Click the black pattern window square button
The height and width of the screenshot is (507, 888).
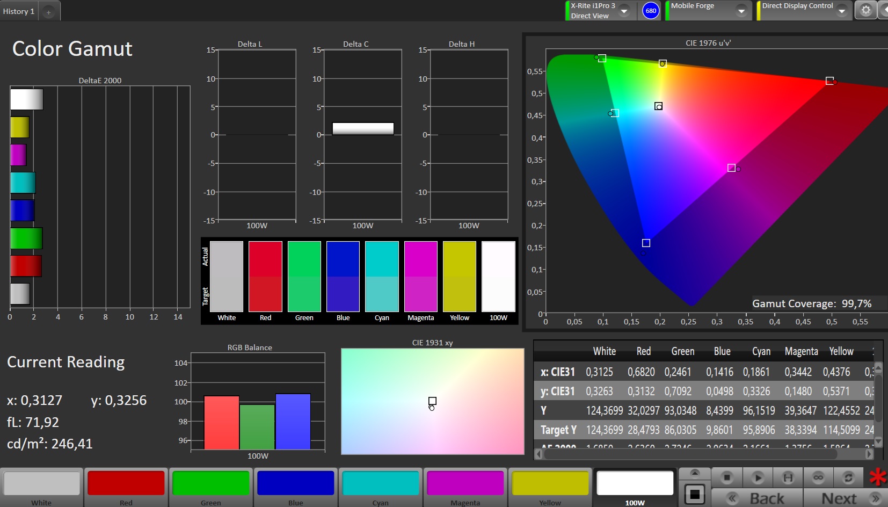[694, 494]
